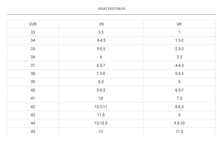Click EUR size 36 cell
The height and width of the screenshot is (147, 217).
[x=33, y=57]
